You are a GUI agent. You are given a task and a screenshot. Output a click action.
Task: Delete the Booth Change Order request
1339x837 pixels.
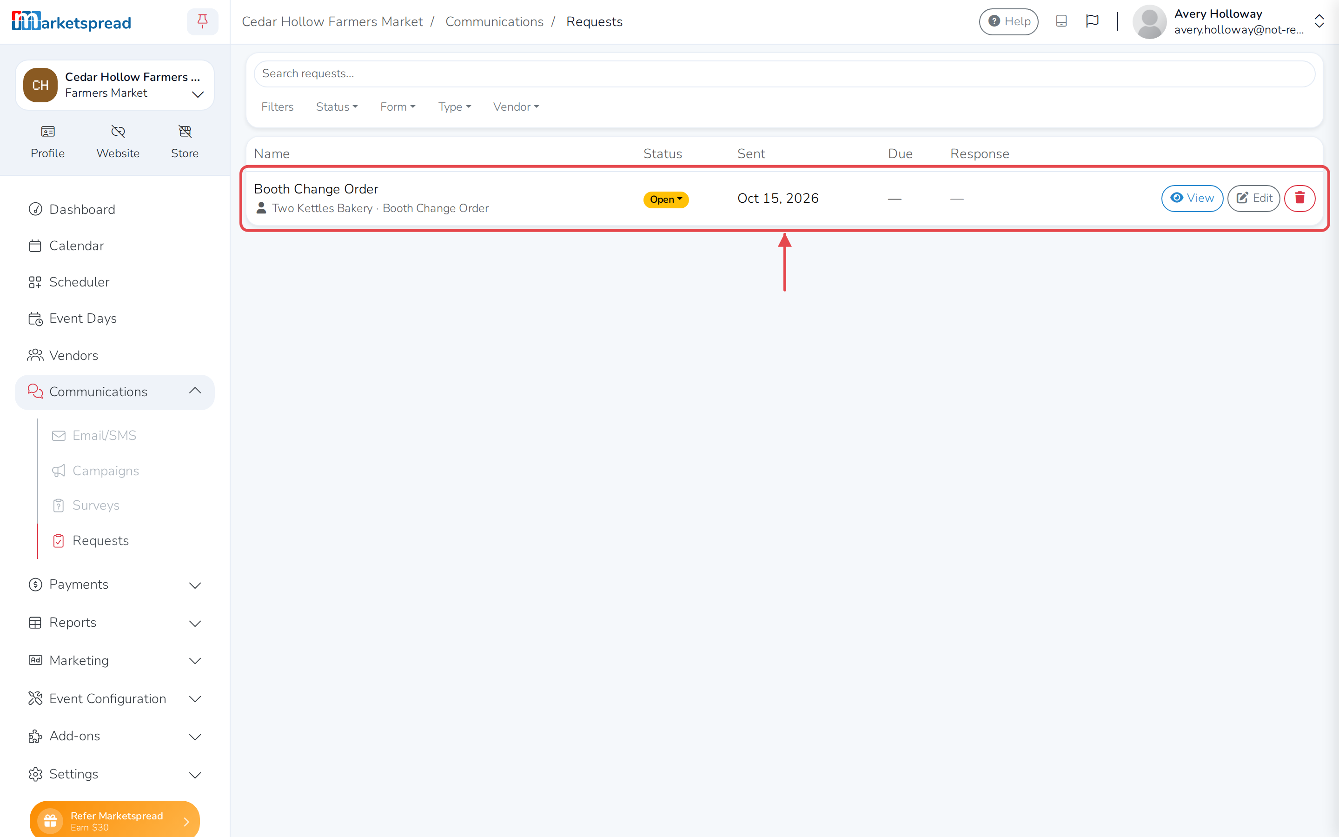(x=1299, y=198)
